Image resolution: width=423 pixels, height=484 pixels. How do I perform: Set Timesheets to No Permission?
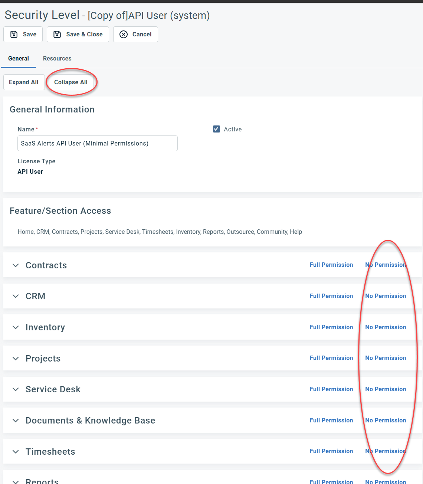(x=386, y=451)
